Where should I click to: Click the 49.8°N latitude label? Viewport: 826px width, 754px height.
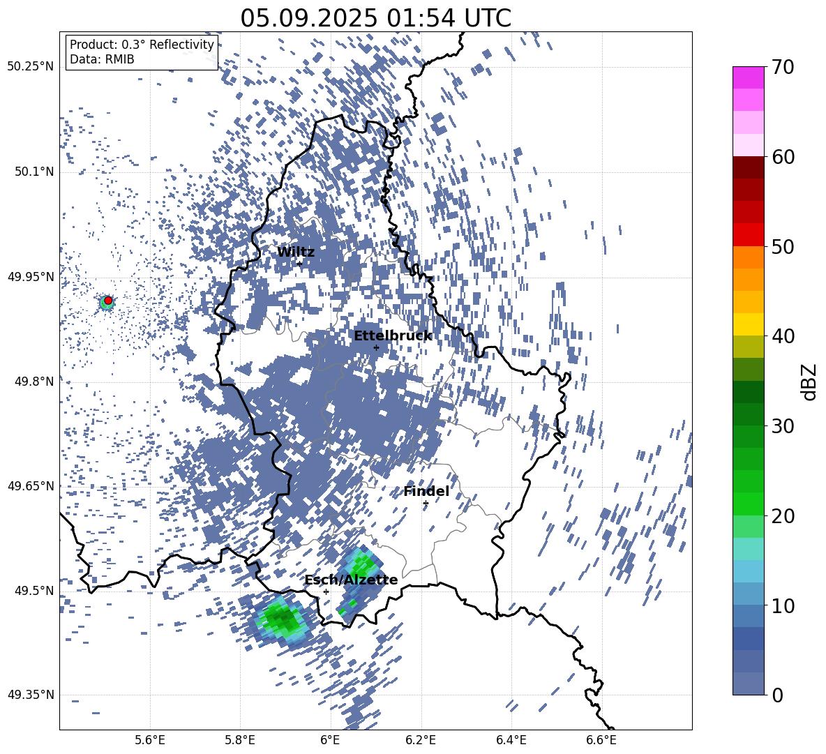click(x=34, y=382)
